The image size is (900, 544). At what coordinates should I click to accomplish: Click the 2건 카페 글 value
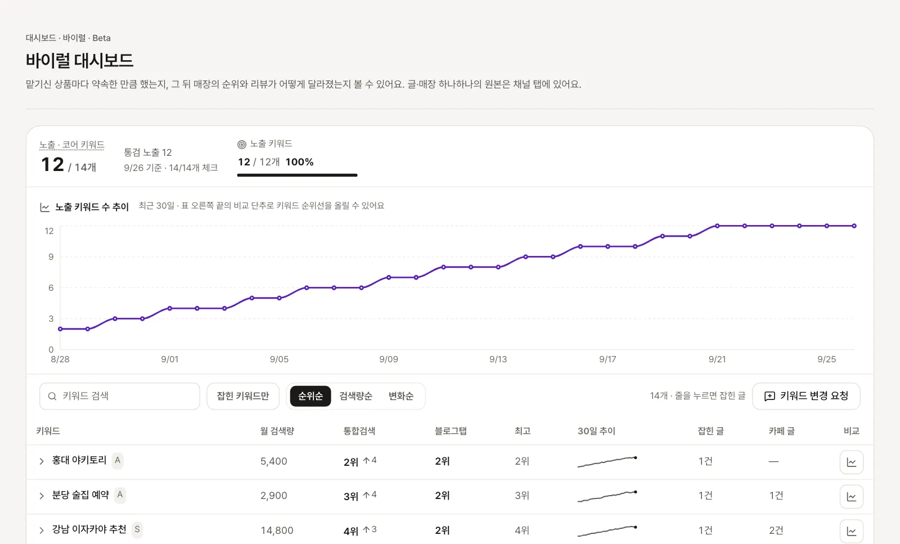coord(776,530)
